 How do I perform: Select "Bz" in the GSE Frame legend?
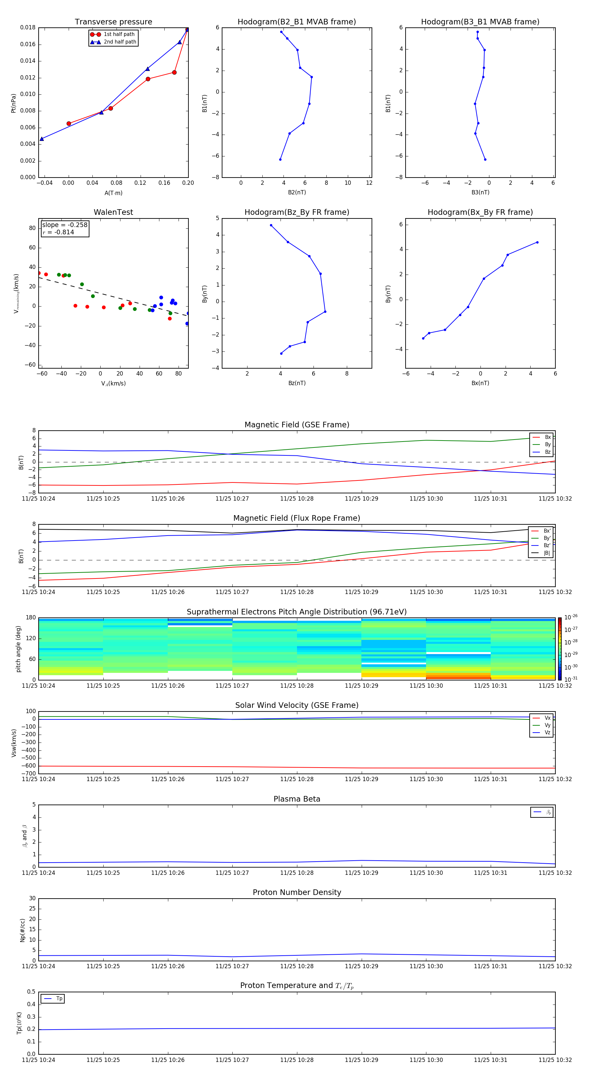(x=542, y=452)
